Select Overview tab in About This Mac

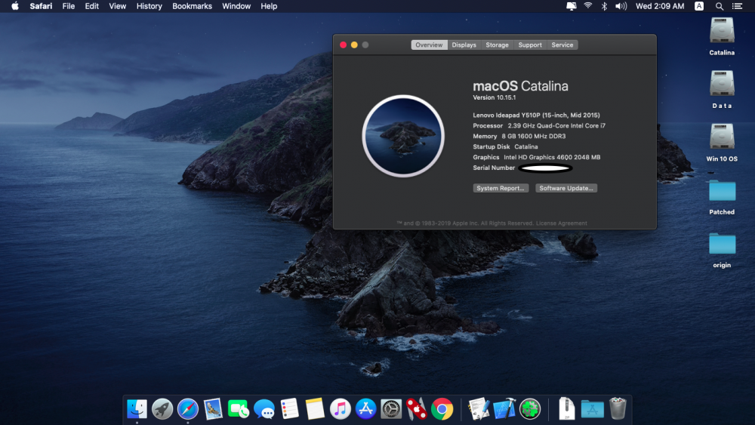(429, 45)
